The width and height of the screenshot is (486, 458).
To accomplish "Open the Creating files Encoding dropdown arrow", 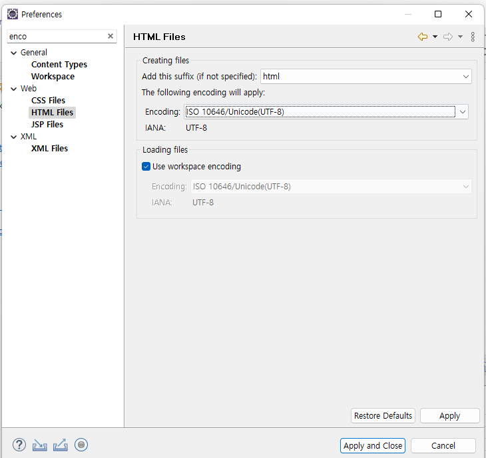I will pos(463,112).
